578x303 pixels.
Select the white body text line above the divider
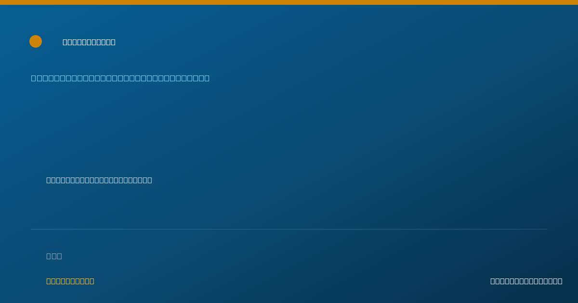tap(99, 180)
